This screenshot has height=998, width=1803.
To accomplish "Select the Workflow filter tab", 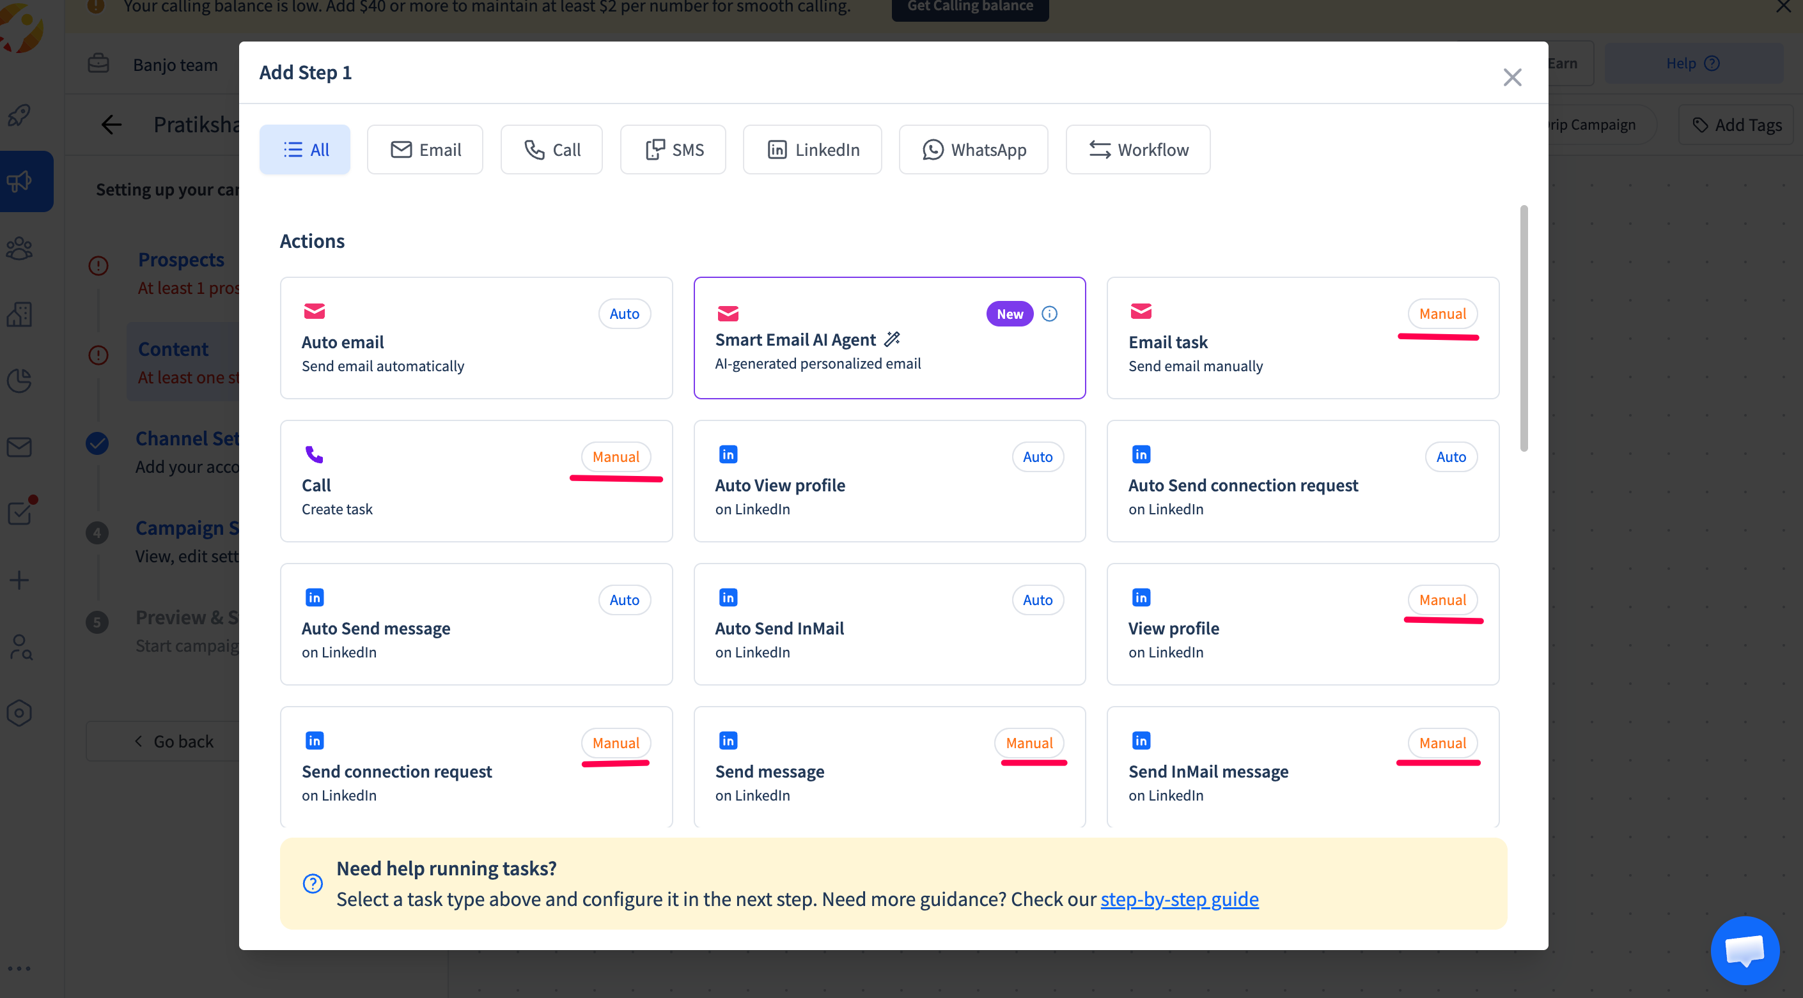I will [x=1137, y=150].
